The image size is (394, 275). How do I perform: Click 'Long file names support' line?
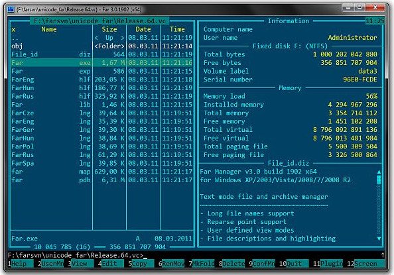click(251, 213)
